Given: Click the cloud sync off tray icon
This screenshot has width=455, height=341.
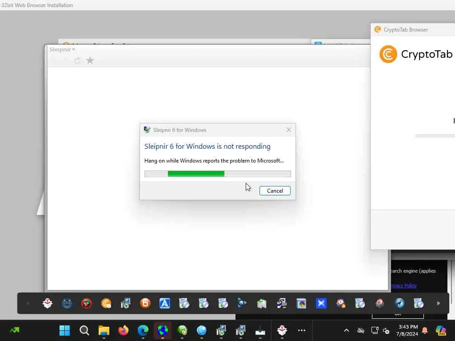Looking at the screenshot, I should (x=360, y=330).
